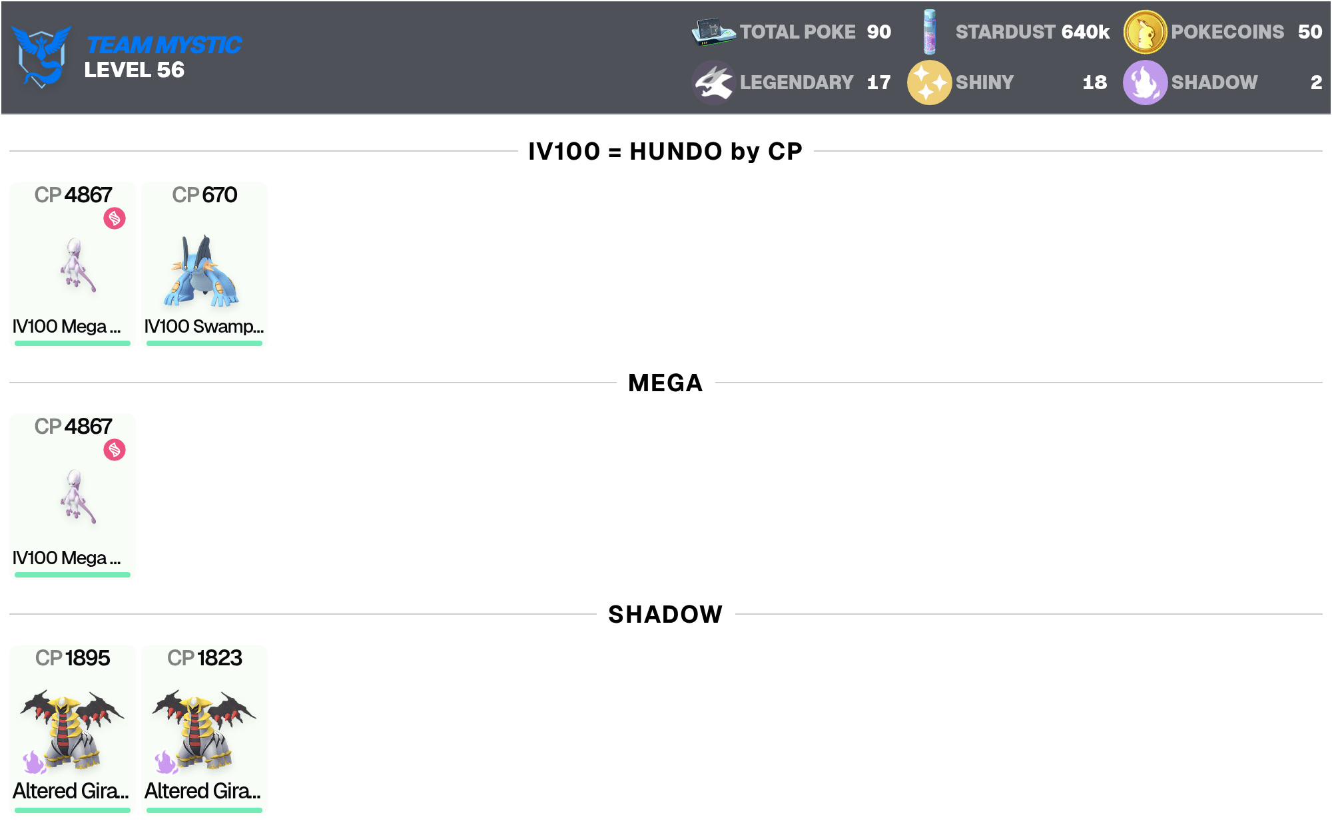
Task: Click the Stardust bottle icon
Action: click(930, 31)
